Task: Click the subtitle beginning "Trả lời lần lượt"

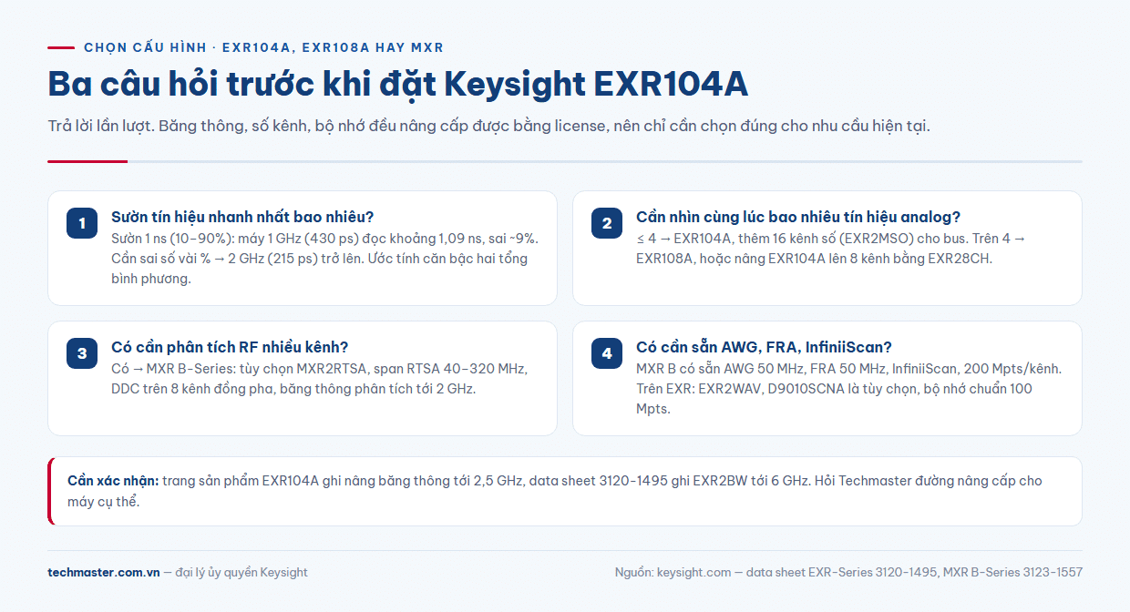Action: click(488, 126)
